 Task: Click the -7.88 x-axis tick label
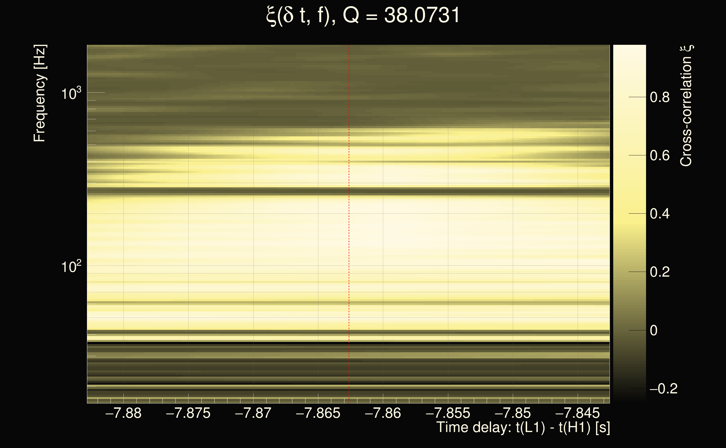coord(123,413)
